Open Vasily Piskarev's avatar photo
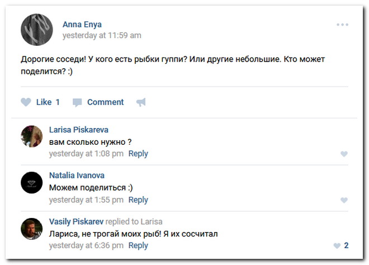 (x=32, y=229)
